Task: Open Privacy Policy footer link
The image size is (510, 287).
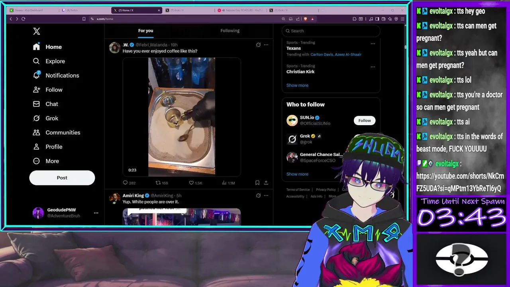Action: pyautogui.click(x=326, y=190)
